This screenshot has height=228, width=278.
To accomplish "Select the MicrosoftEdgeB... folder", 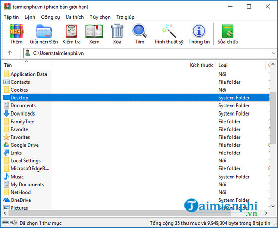I will pyautogui.click(x=26, y=168).
